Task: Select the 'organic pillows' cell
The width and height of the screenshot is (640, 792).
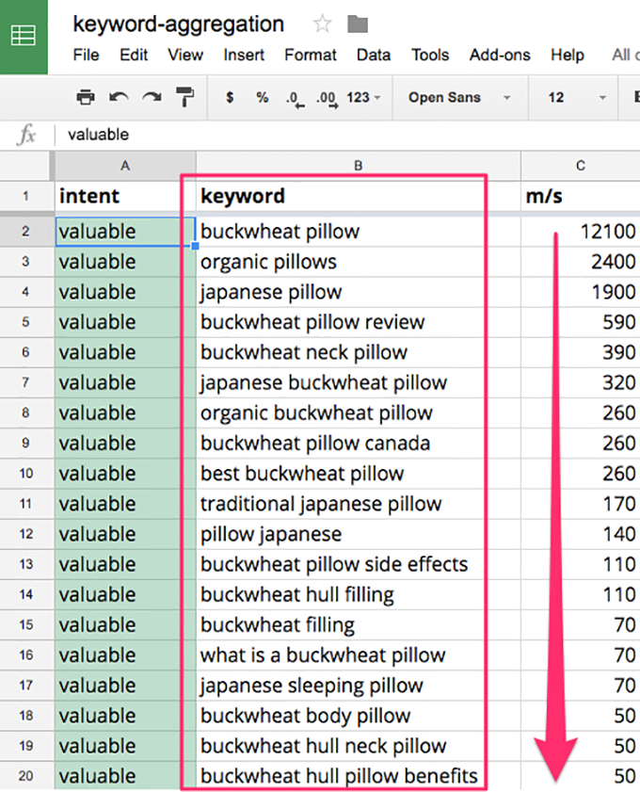Action: (x=358, y=262)
